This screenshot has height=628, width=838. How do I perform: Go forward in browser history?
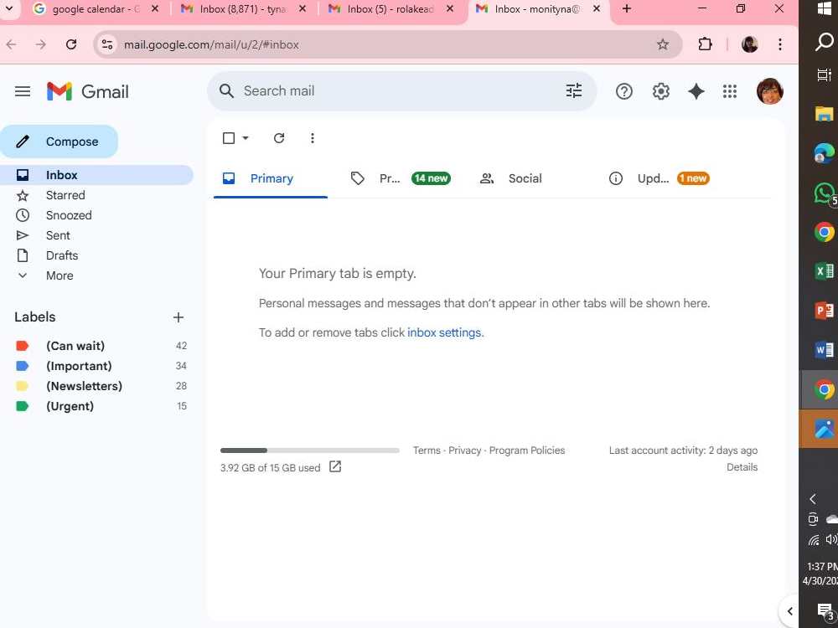[41, 45]
